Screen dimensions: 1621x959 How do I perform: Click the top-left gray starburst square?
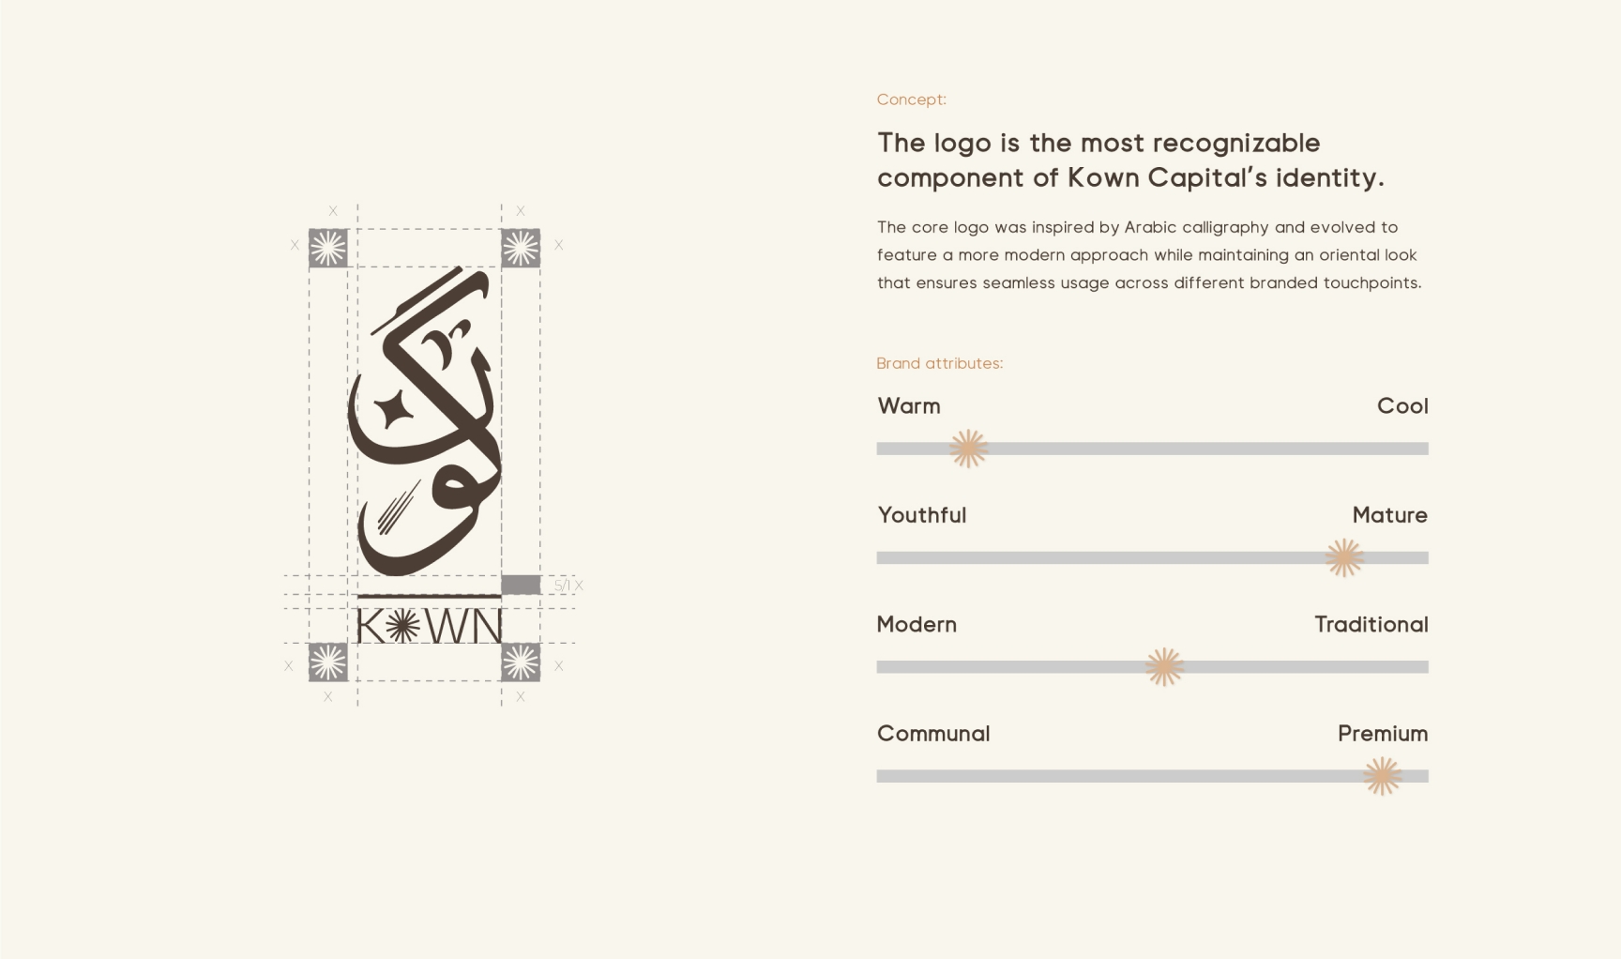click(328, 249)
